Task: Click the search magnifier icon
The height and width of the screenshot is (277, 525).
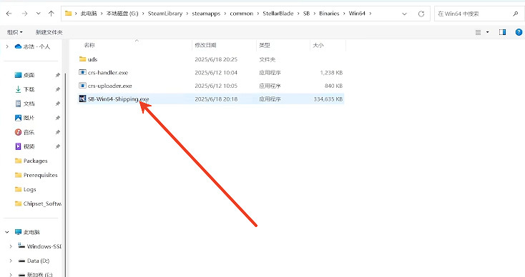Action: click(515, 14)
